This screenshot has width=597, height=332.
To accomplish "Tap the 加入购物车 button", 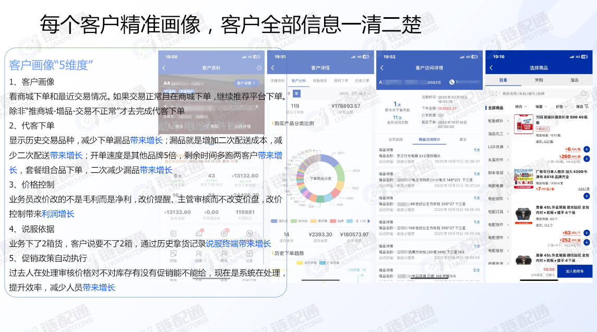I will pyautogui.click(x=575, y=271).
